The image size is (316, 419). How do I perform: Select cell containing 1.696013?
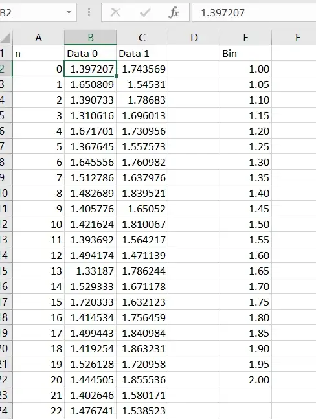tap(142, 115)
